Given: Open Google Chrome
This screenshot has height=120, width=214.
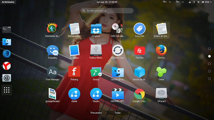Looking at the screenshot, I should (x=139, y=94).
